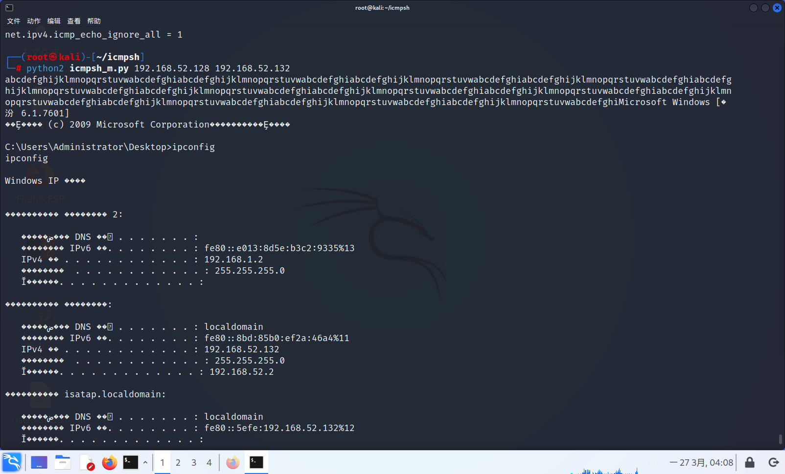Open the panel clock showing 04:08
Screen dimensions: 785x474
click(x=701, y=462)
